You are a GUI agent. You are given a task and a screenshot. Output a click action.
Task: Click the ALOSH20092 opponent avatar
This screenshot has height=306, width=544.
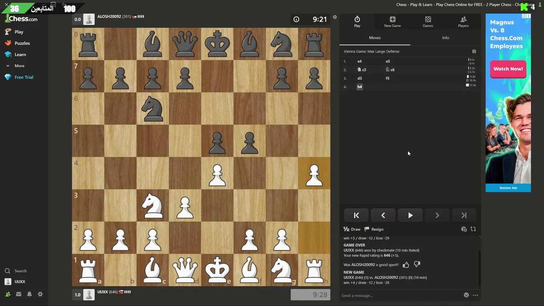click(x=89, y=19)
